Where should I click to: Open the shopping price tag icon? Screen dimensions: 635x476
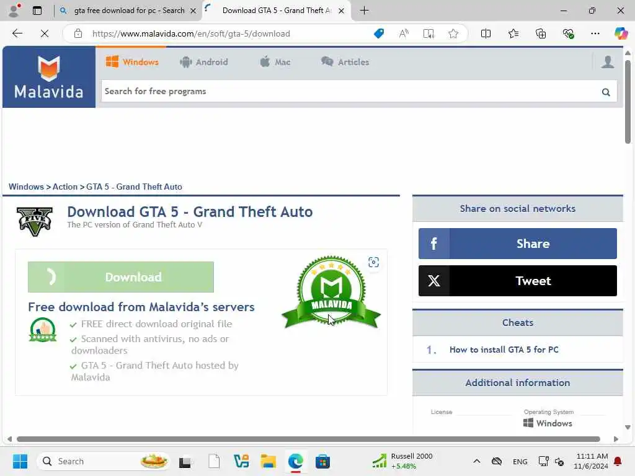coord(379,33)
